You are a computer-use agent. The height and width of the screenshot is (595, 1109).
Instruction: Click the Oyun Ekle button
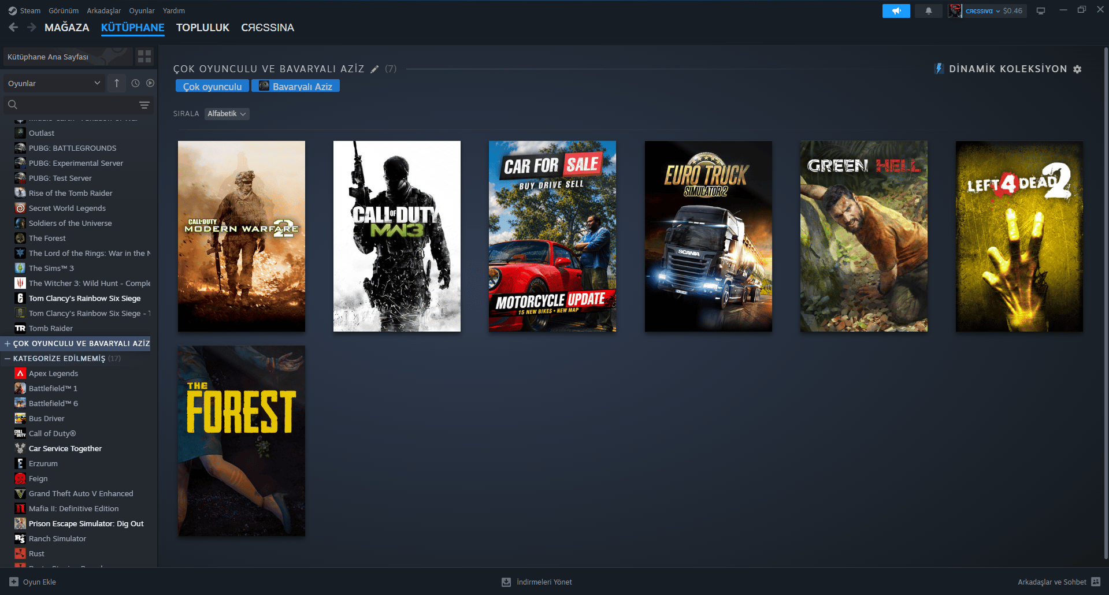33,582
